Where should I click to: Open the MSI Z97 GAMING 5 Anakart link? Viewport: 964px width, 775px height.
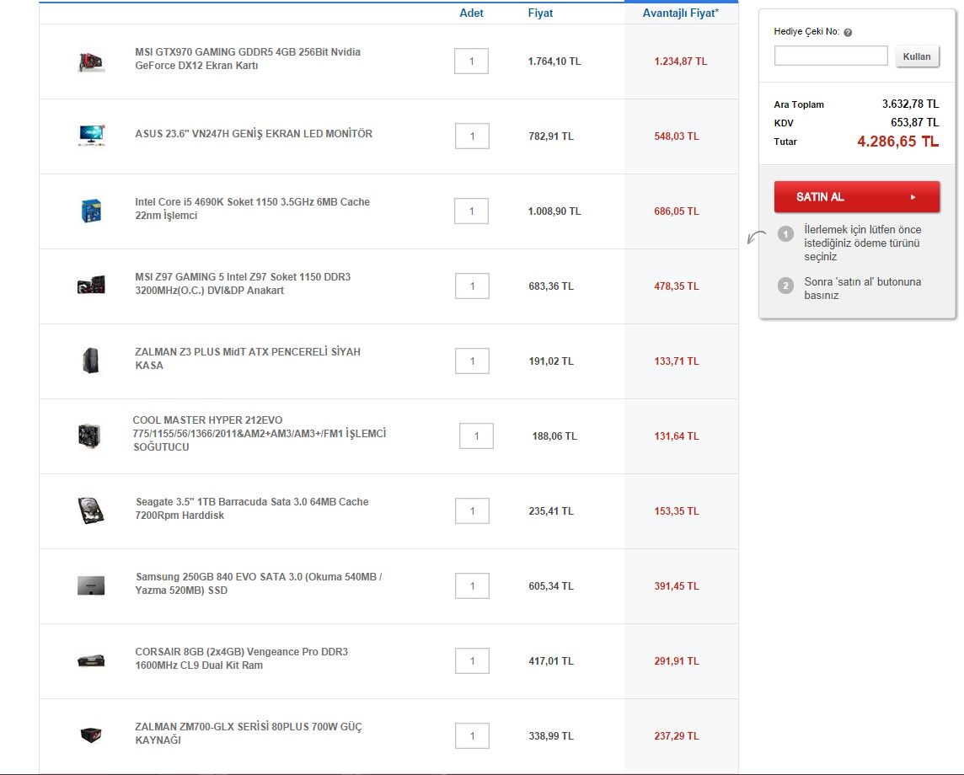tap(243, 284)
